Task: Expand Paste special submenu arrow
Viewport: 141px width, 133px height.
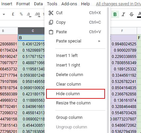Action: (x=99, y=41)
